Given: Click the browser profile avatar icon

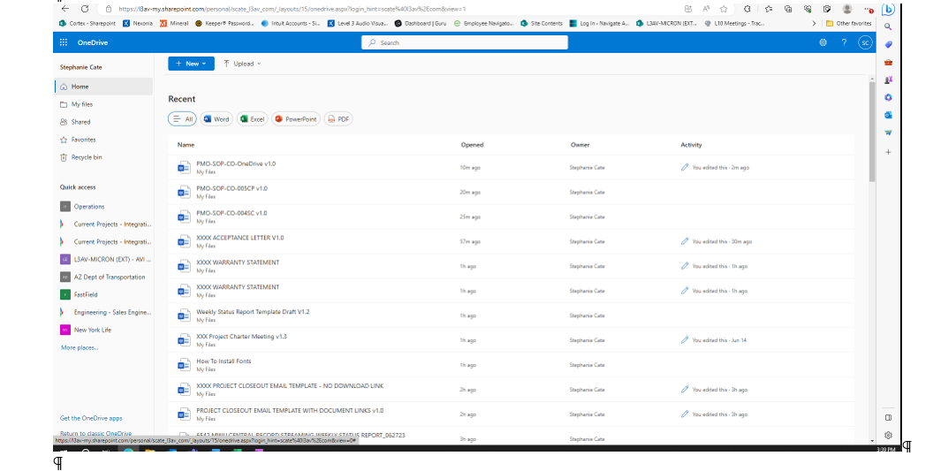Looking at the screenshot, I should (x=847, y=9).
